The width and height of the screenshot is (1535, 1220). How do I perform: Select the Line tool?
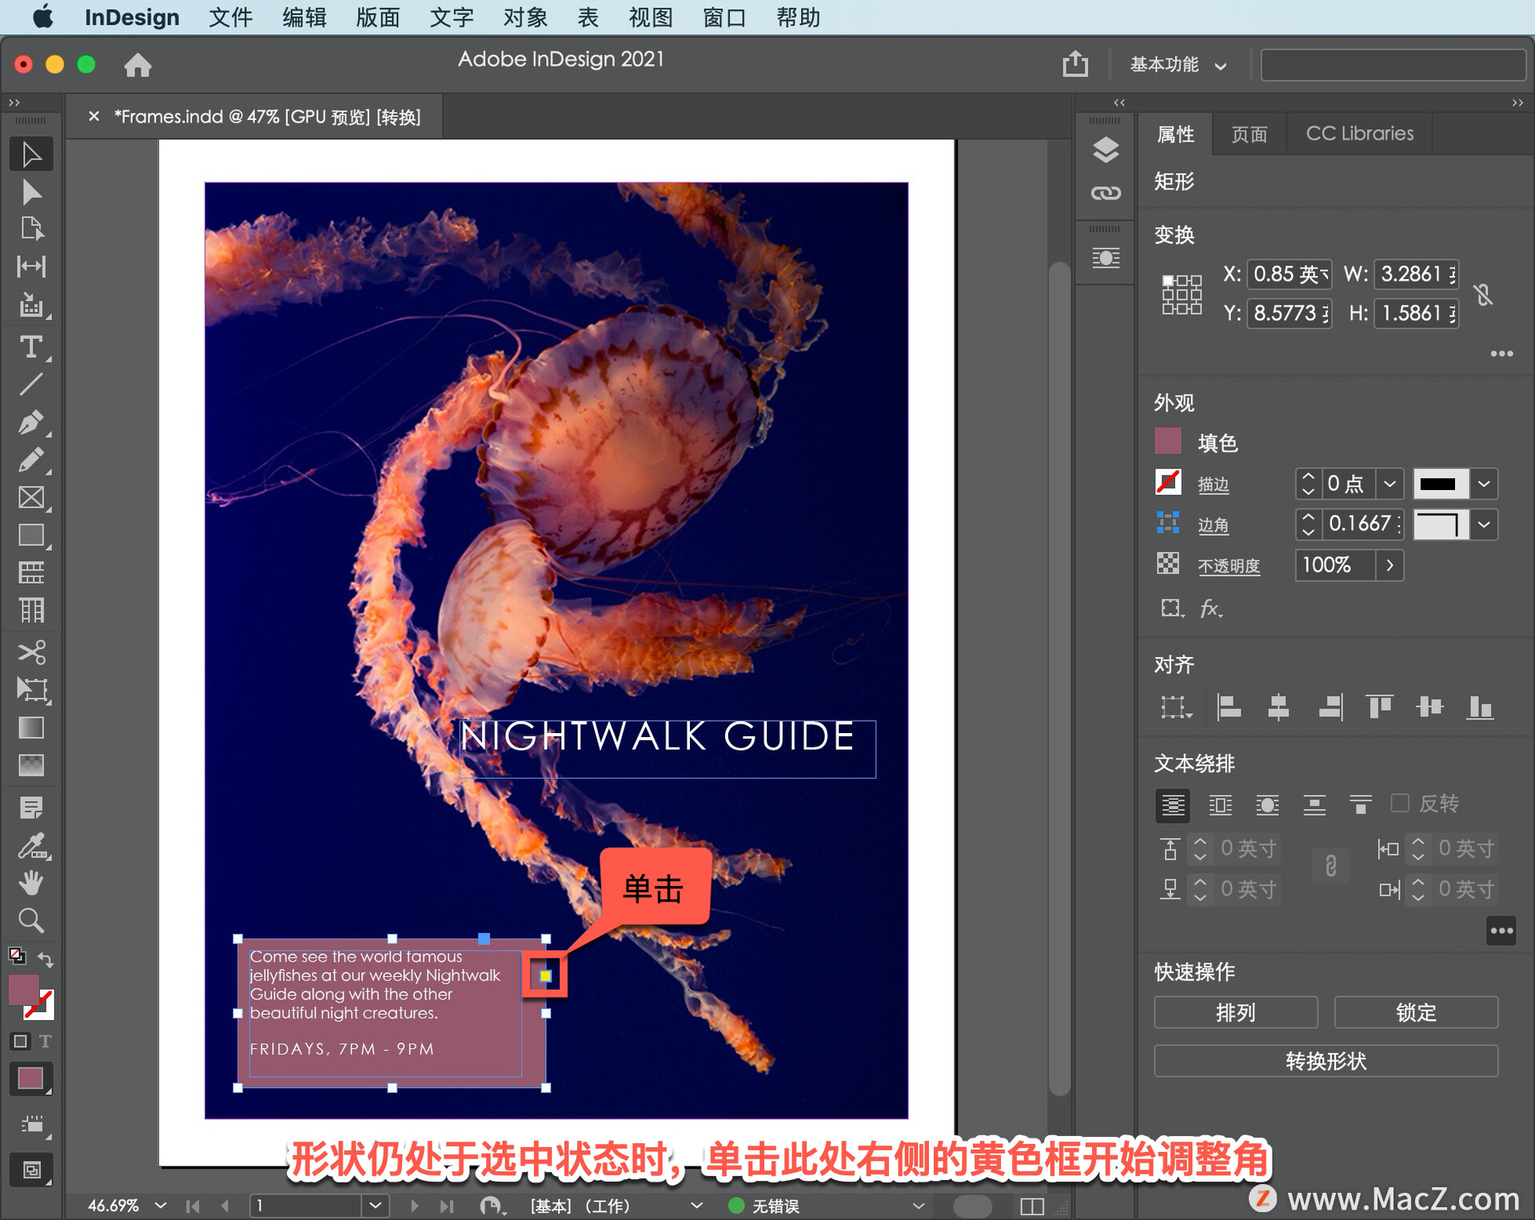tap(31, 385)
